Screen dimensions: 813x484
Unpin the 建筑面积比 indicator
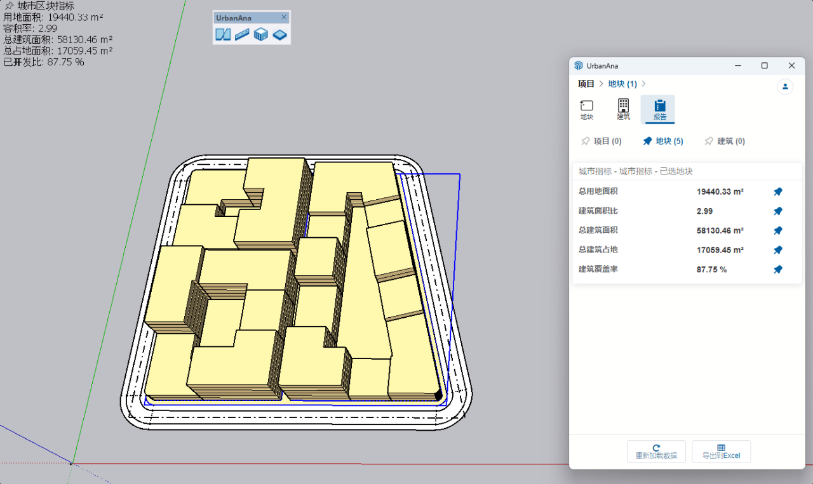pos(778,211)
